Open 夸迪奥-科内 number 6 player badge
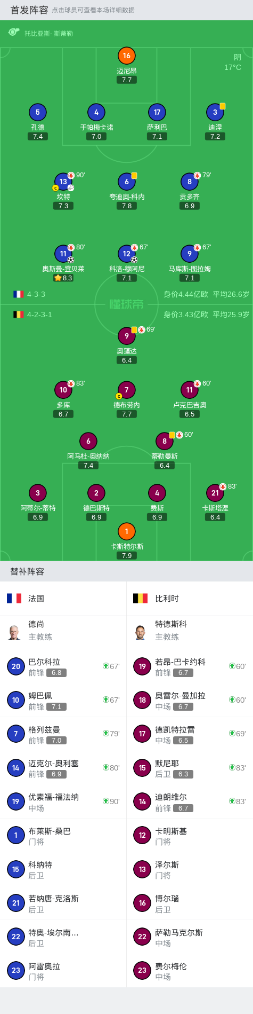253x1014 pixels. [127, 182]
